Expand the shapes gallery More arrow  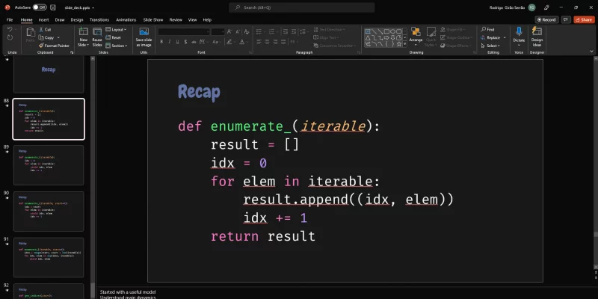click(404, 44)
